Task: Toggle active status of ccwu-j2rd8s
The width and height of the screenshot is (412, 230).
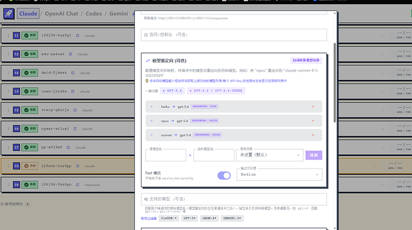Action: click(x=30, y=91)
